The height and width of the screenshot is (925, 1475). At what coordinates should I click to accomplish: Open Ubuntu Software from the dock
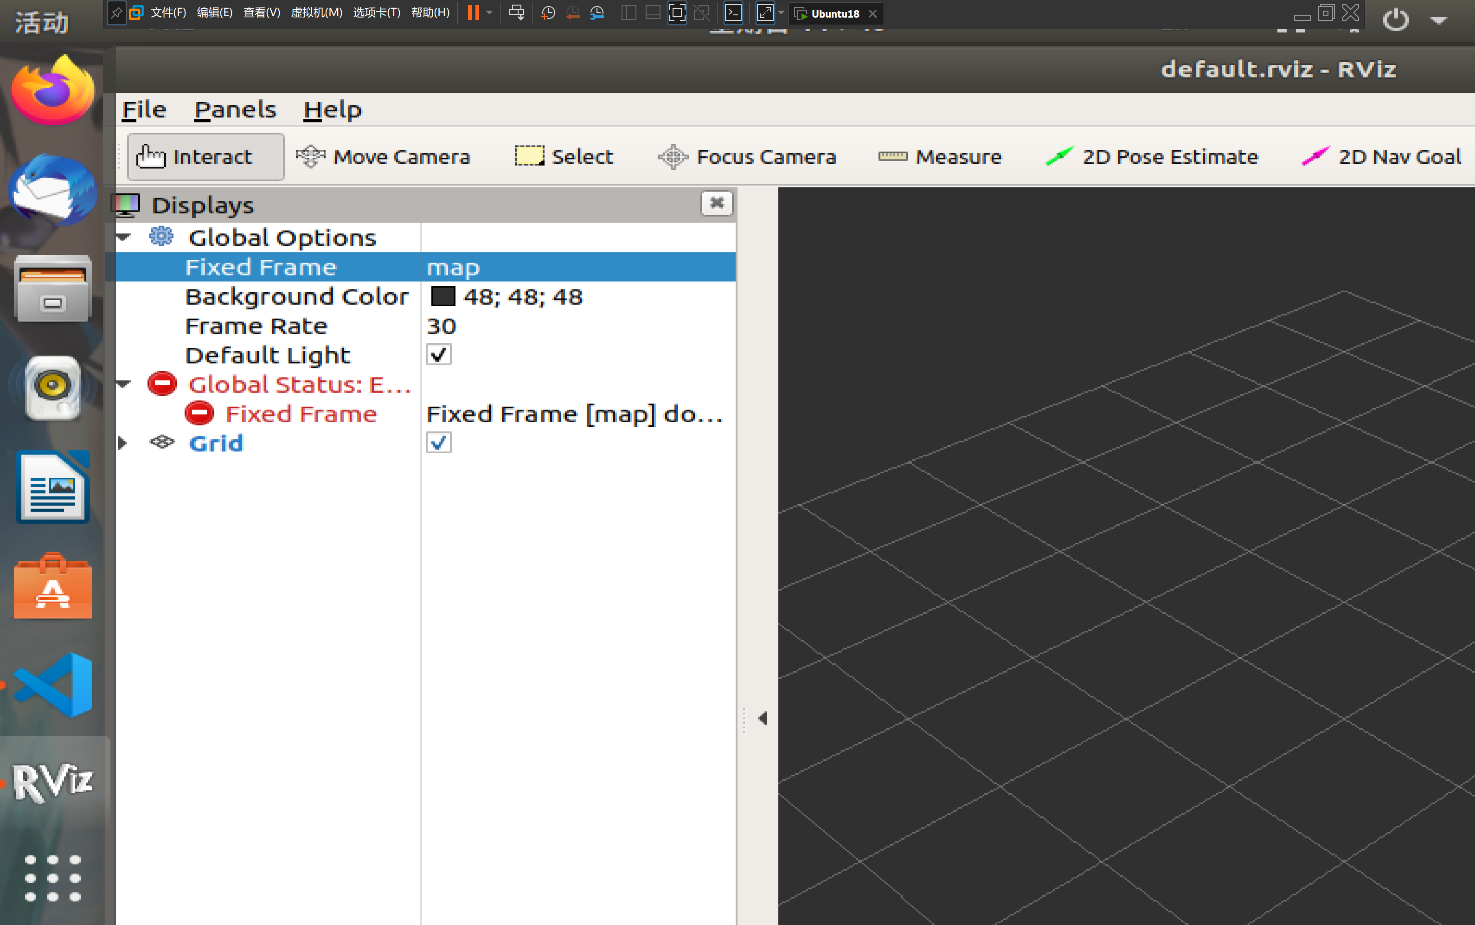tap(53, 586)
